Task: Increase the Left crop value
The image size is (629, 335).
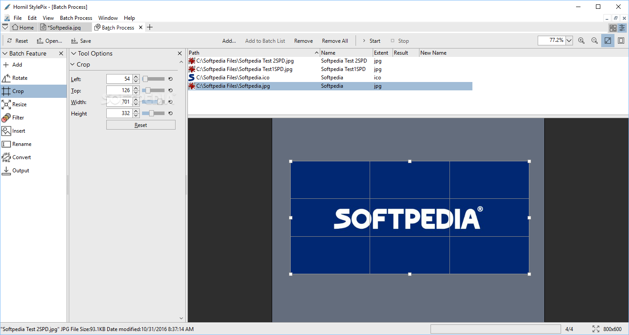Action: [x=136, y=77]
